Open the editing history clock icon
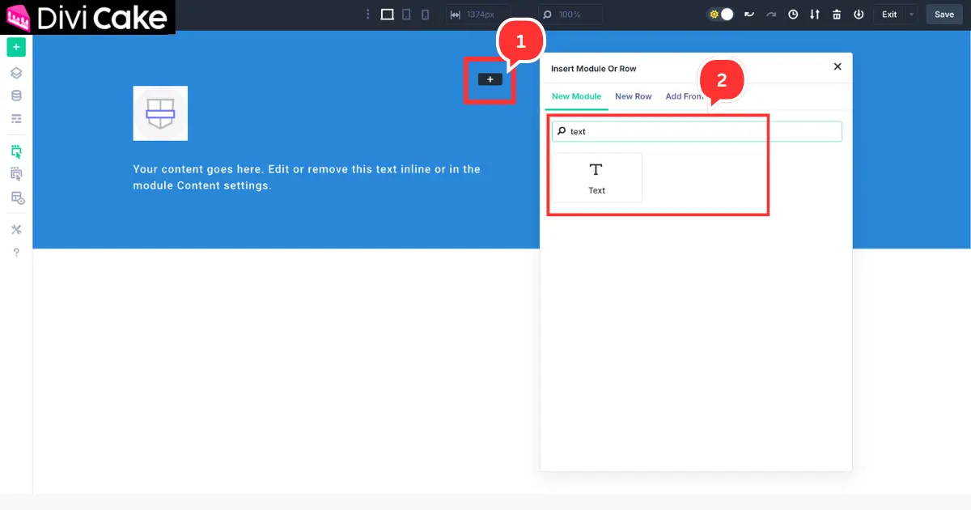Screen dimensions: 971x510 pyautogui.click(x=793, y=15)
